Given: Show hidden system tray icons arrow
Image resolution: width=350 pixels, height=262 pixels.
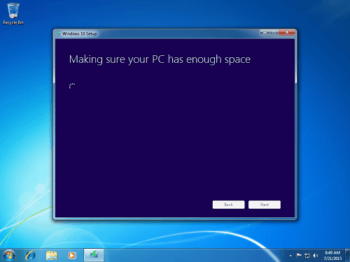Looking at the screenshot, I should pos(290,256).
